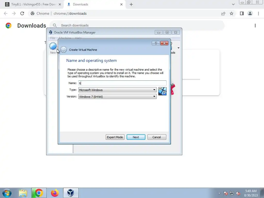Minimize the VirtualBox Manager window
The image size is (264, 198).
[159, 32]
